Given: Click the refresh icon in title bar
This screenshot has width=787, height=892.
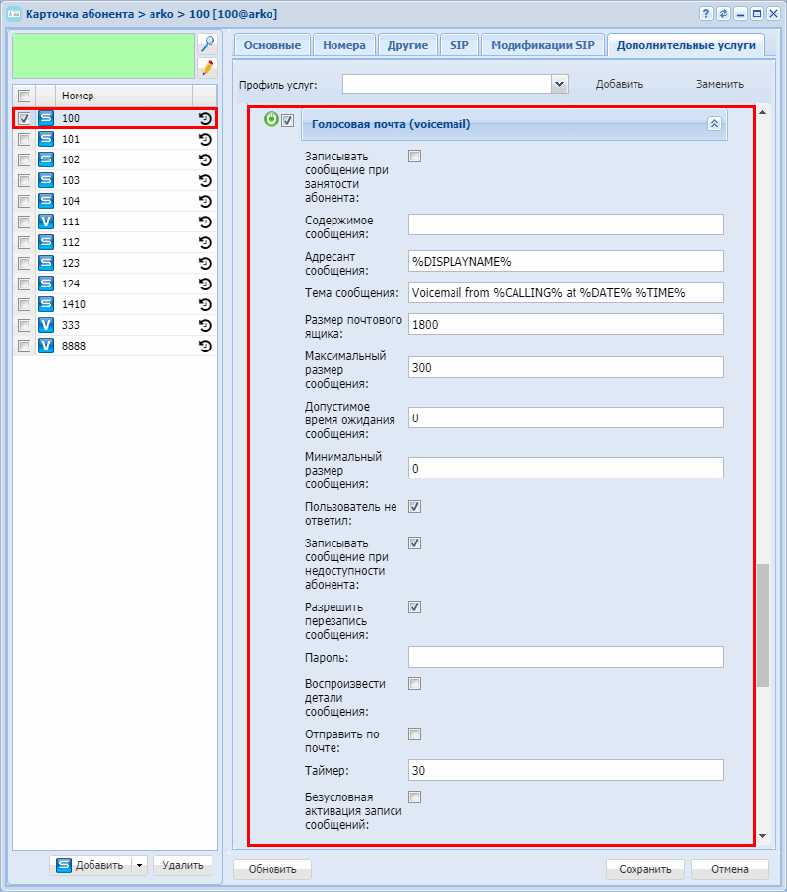Looking at the screenshot, I should pos(723,13).
